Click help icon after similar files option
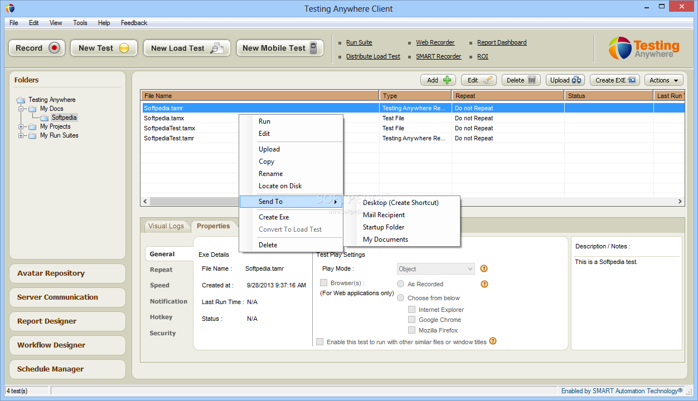Image resolution: width=698 pixels, height=401 pixels. coord(493,341)
